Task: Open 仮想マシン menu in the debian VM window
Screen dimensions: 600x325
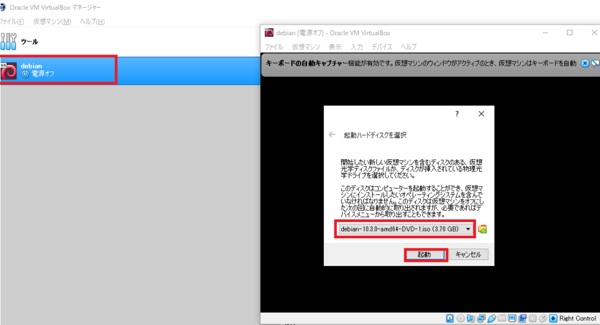Action: tap(306, 47)
